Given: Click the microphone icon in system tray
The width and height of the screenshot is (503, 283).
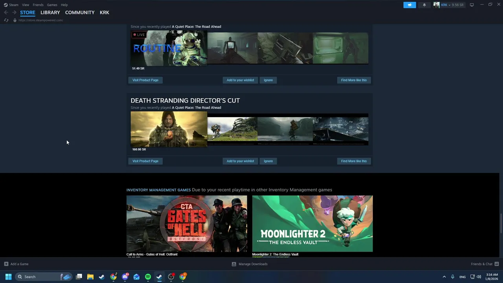Looking at the screenshot, I should 453,277.
